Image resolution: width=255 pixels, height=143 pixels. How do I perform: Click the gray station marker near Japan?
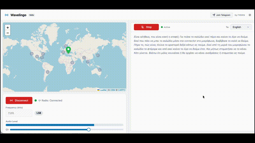98,55
